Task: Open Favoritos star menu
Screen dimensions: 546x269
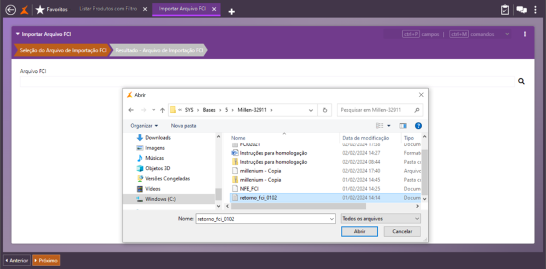Action: (52, 10)
